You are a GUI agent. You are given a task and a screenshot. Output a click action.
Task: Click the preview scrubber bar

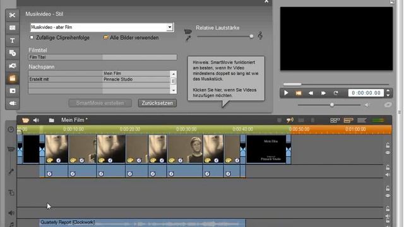click(336, 84)
